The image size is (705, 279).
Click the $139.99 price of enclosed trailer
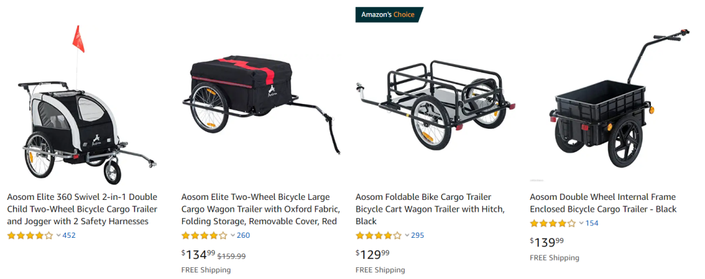pos(547,242)
